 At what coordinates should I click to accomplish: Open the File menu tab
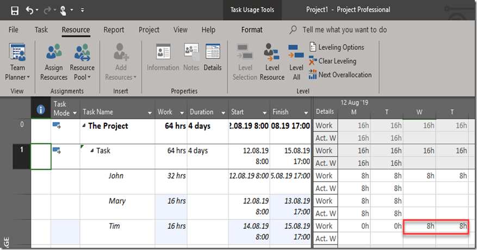pos(14,30)
